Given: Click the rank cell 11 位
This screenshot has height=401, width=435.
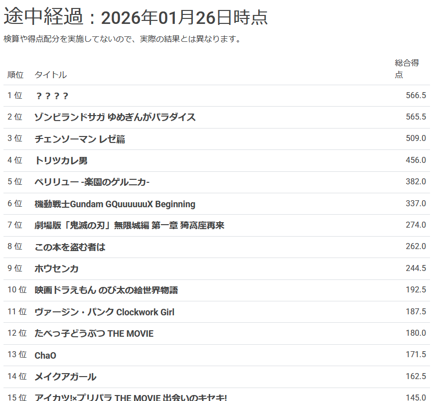Looking at the screenshot, I should (x=17, y=311).
